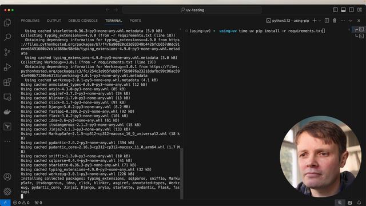Collapse the panel with chevron down

351,21
